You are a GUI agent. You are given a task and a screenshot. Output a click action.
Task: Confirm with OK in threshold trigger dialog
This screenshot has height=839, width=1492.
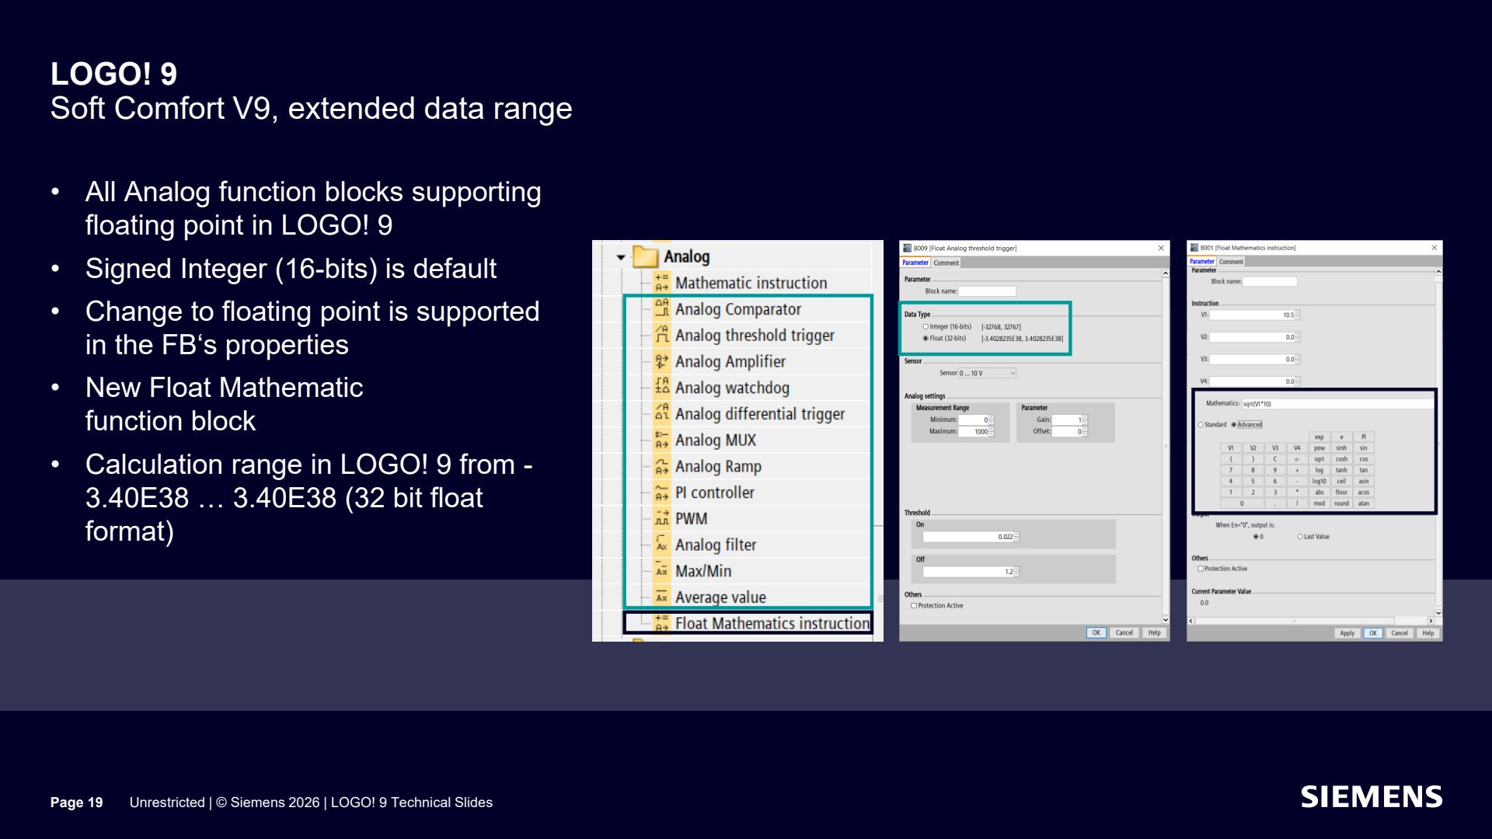[x=1096, y=633]
